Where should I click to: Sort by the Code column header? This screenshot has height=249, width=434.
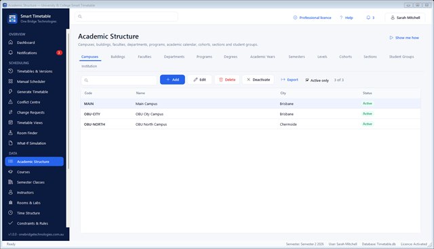[88, 93]
